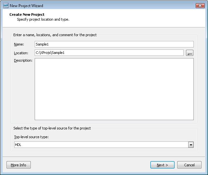This screenshot has width=208, height=175.
Task: Click the Location: label
Action: click(21, 53)
